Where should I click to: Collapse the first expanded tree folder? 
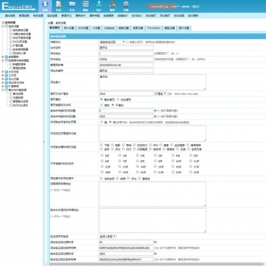pos(3,26)
